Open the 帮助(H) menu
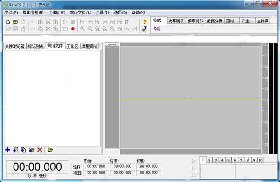 tap(139, 13)
